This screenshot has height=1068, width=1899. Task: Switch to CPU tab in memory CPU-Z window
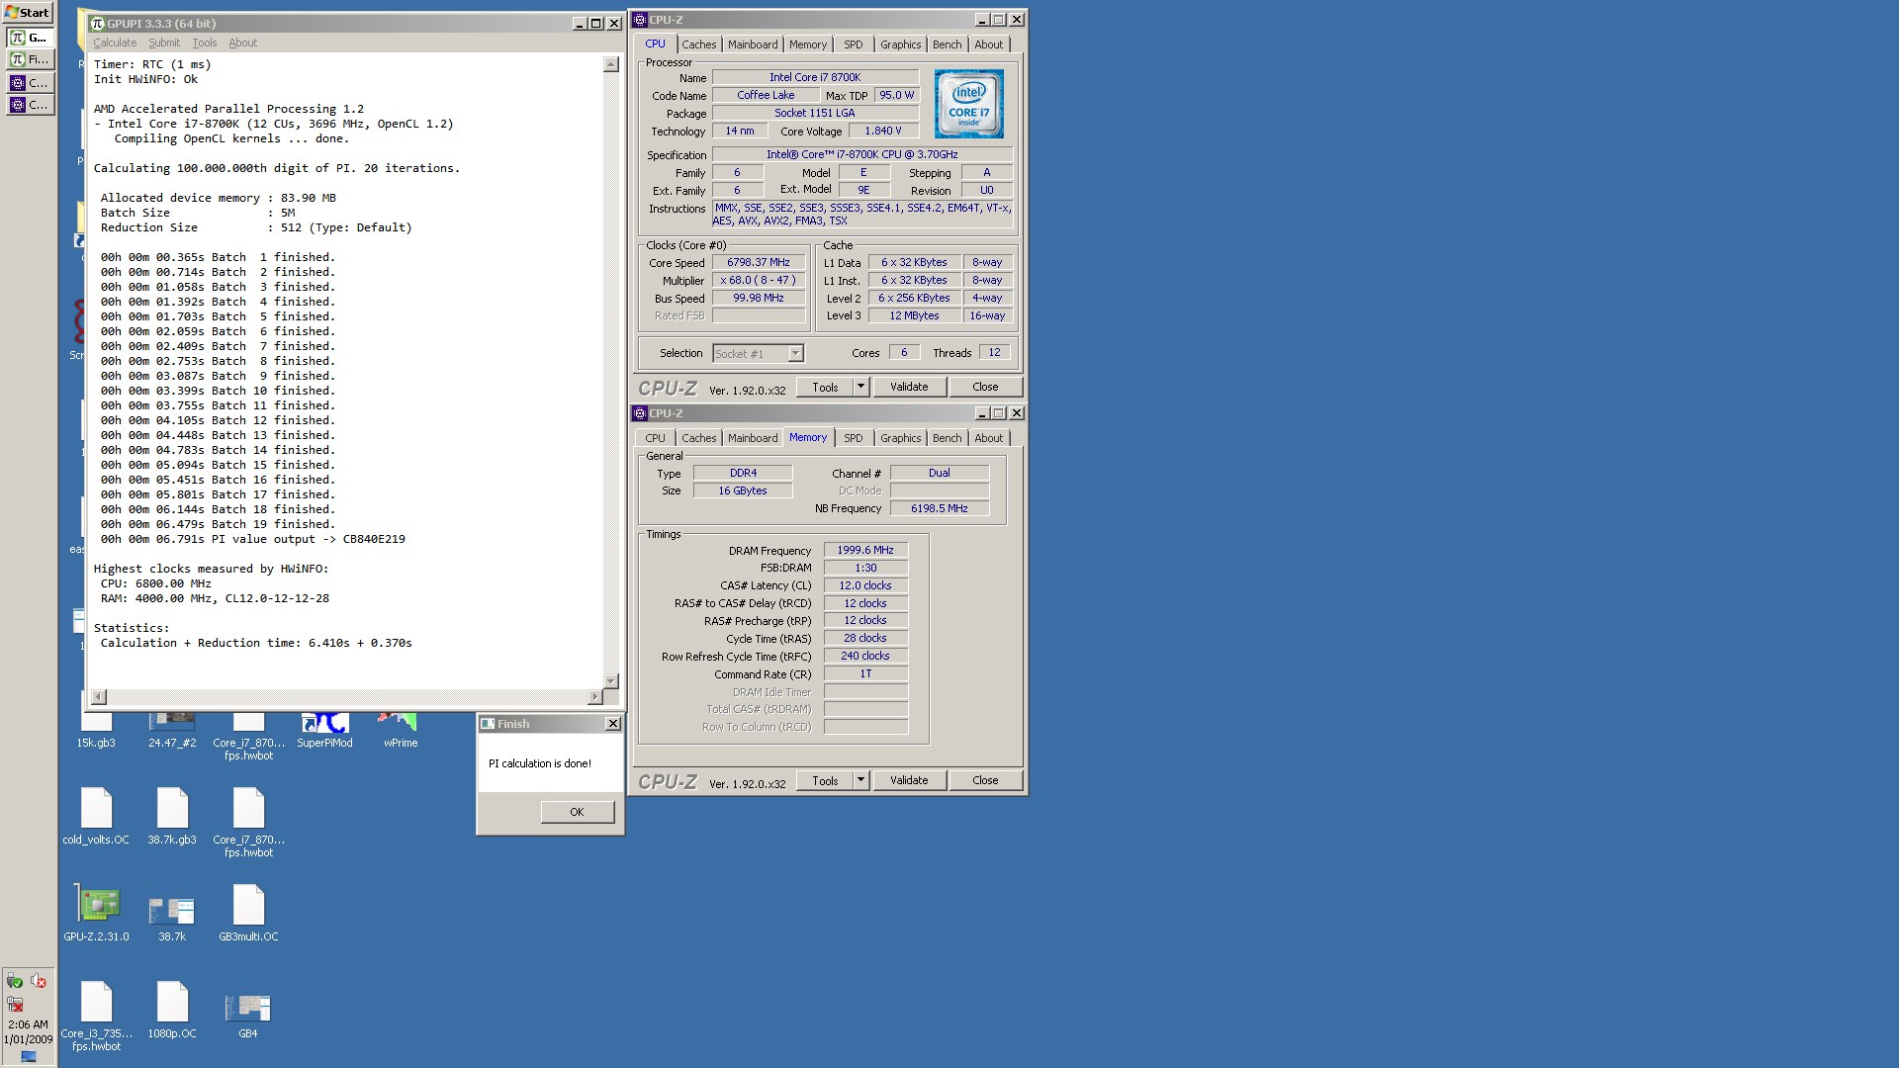[655, 438]
